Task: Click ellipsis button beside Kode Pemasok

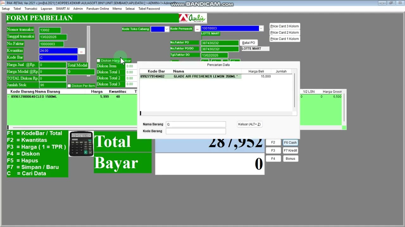Action: click(197, 29)
